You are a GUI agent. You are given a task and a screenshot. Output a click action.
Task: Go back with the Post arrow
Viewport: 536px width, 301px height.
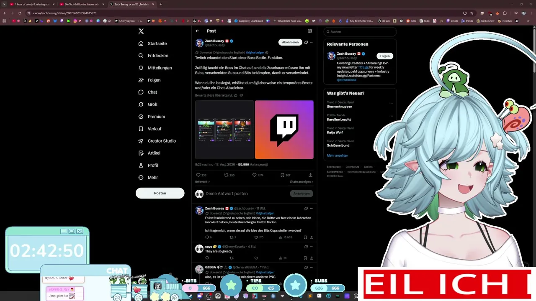[x=197, y=31]
